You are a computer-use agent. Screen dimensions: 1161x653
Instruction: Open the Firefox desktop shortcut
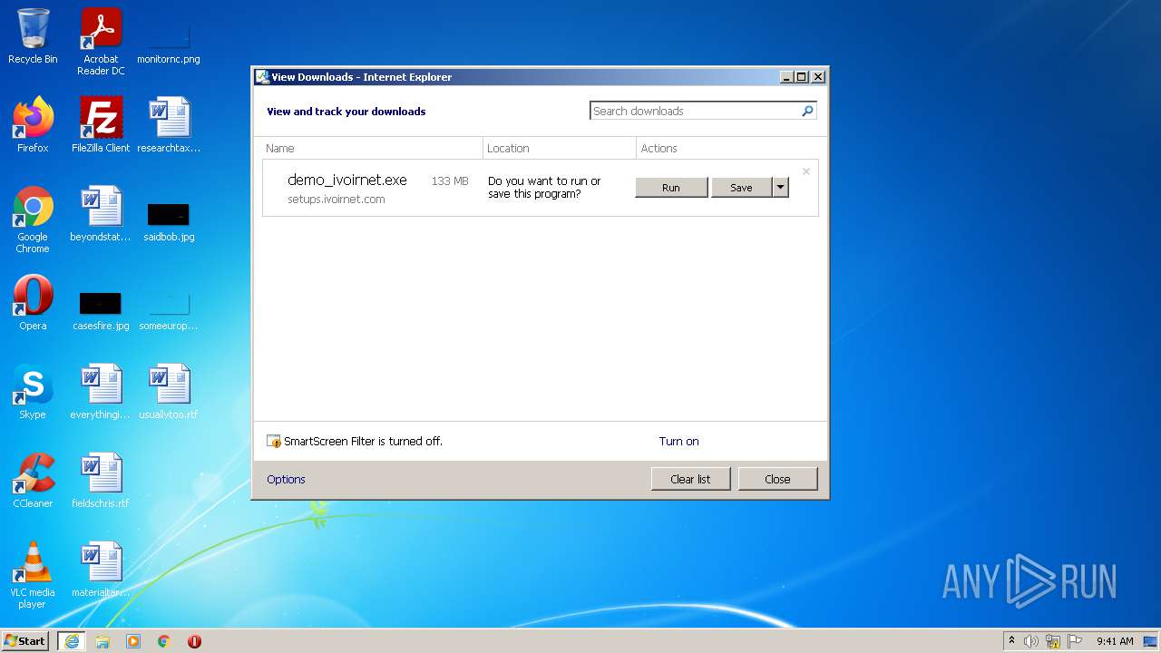(x=33, y=125)
